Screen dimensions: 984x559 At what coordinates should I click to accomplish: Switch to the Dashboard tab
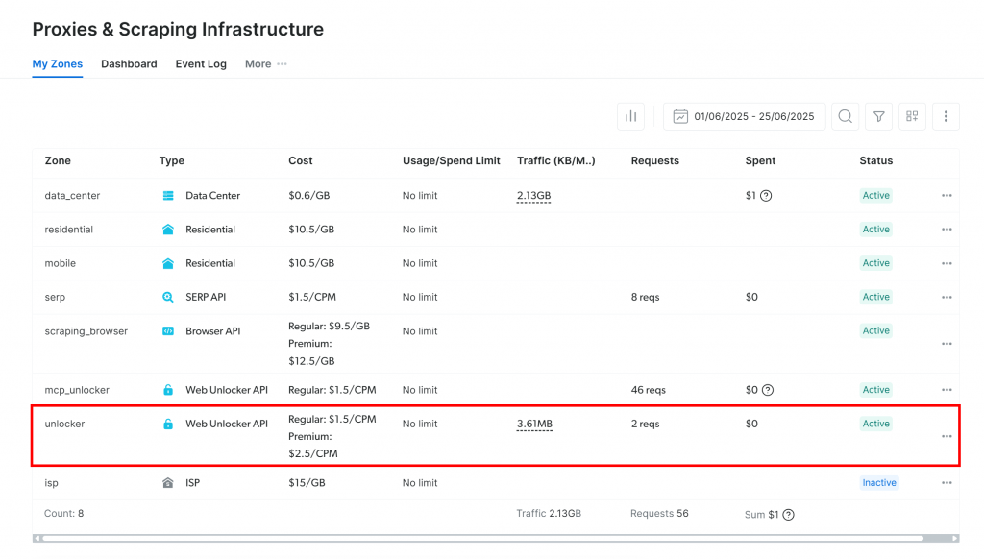(129, 64)
